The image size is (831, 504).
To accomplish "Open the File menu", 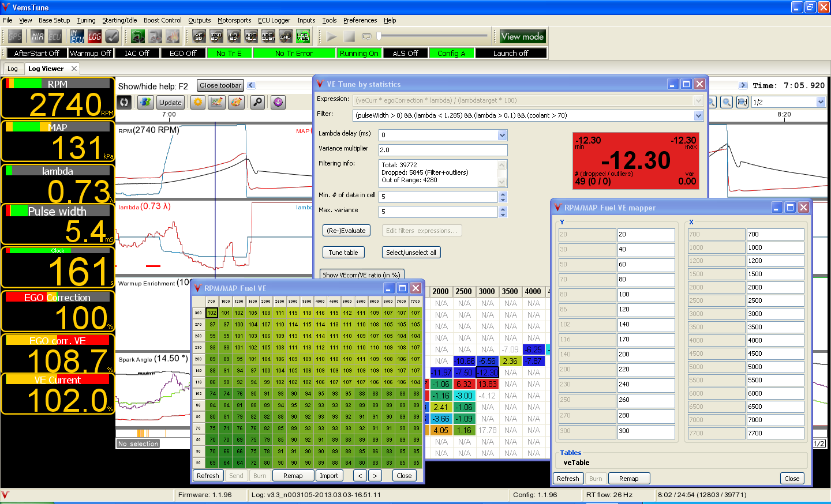I will pyautogui.click(x=8, y=20).
